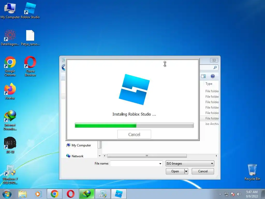Launch Opera Browser from desktop

click(30, 66)
